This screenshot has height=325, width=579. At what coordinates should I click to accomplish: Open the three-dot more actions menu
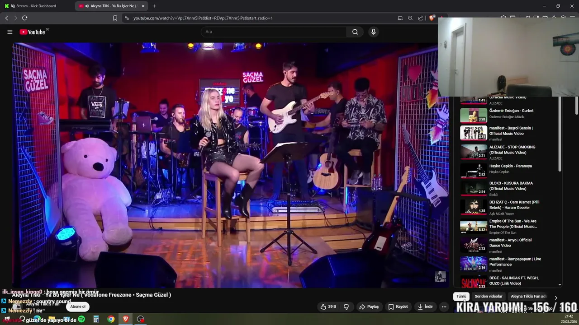(x=444, y=306)
